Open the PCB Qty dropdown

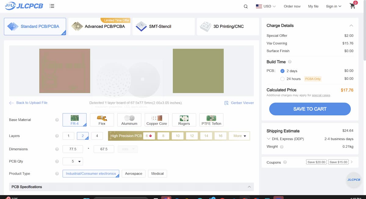pos(73,162)
